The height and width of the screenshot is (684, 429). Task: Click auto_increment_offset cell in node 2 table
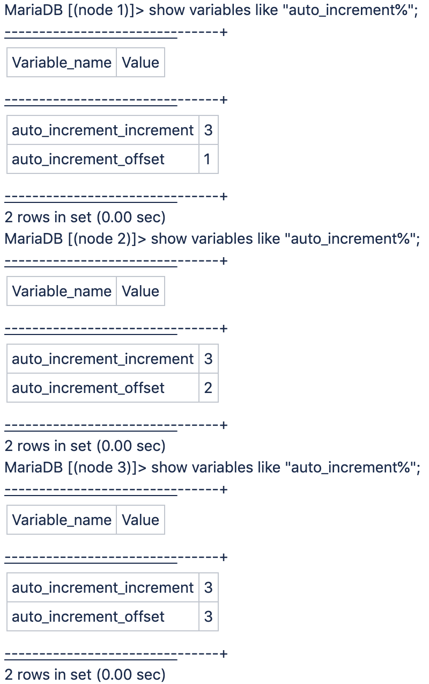point(88,388)
